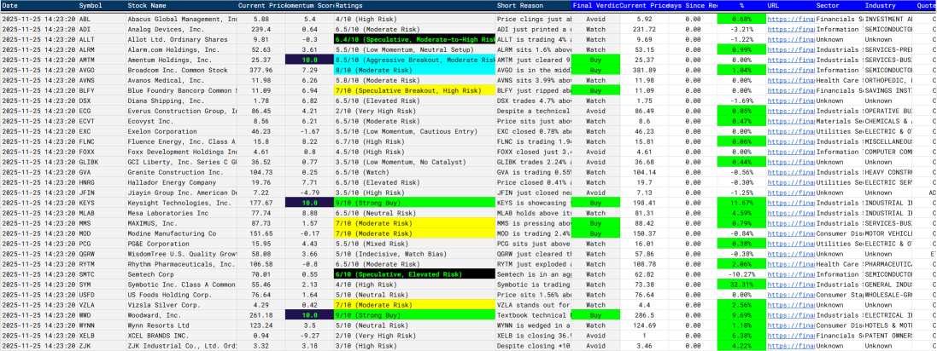
Task: Select the 6/10 Speculative, Elevated Risk rating
Action: point(415,274)
